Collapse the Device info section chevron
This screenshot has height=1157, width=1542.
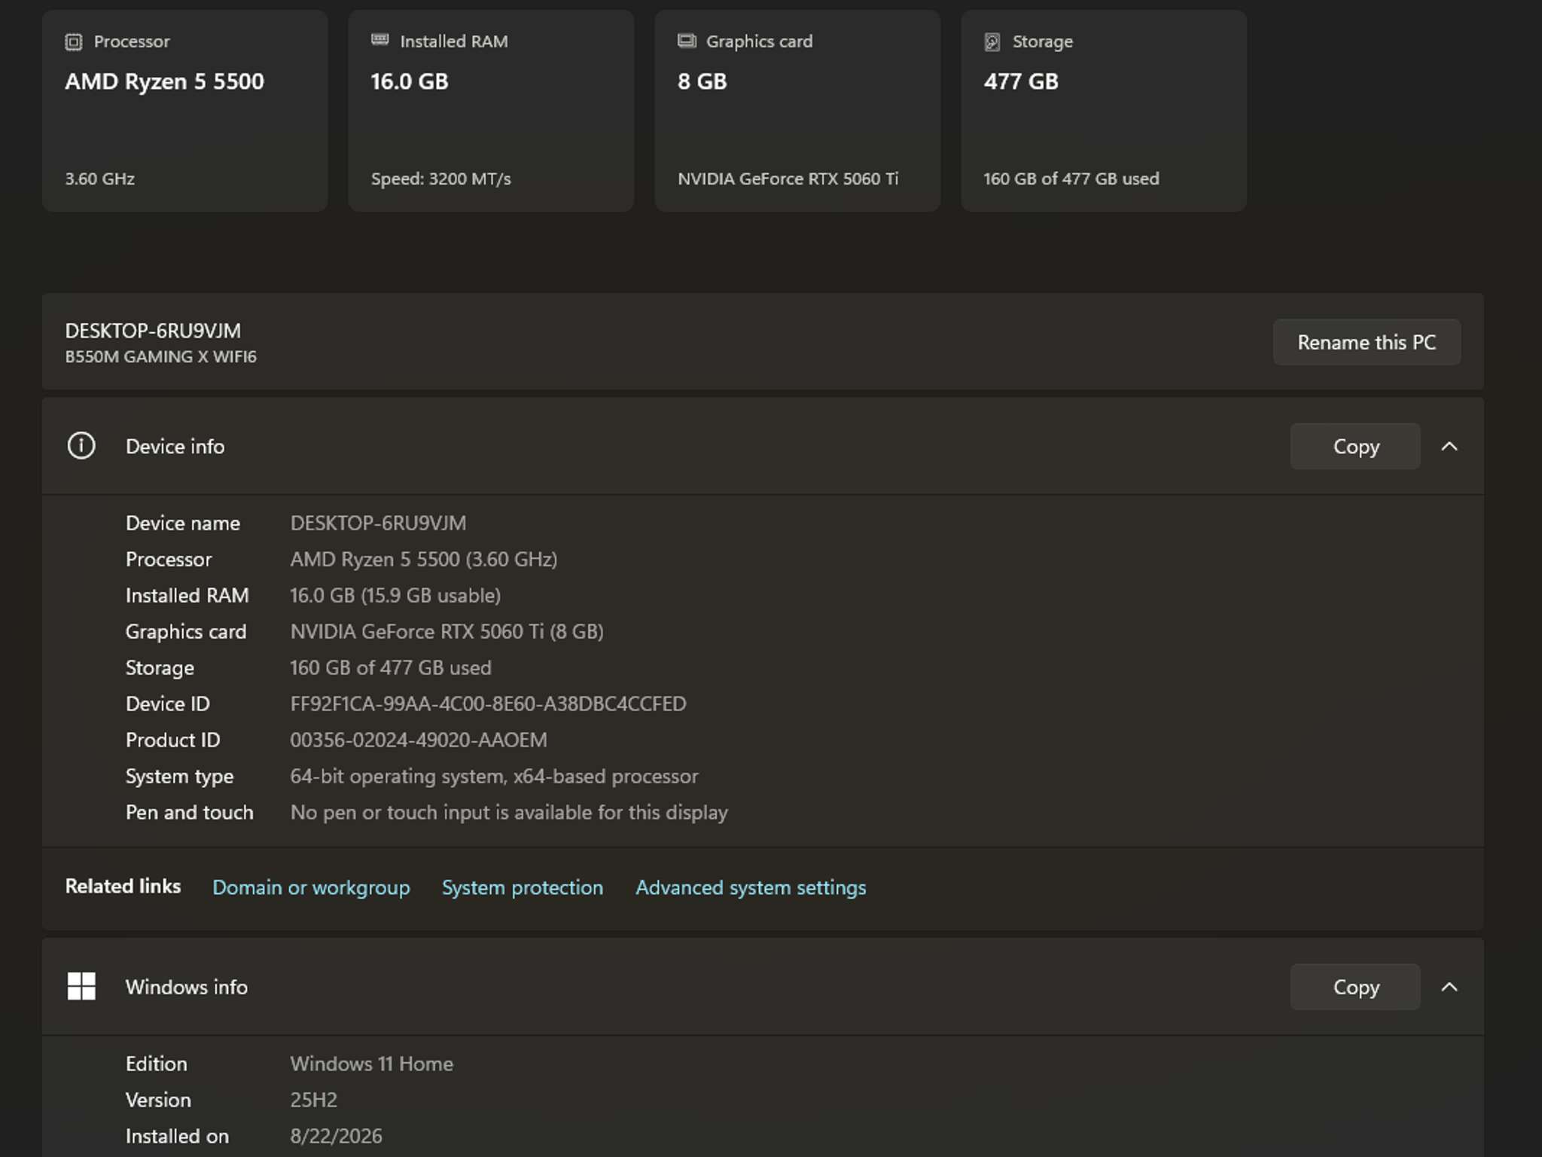click(x=1449, y=446)
